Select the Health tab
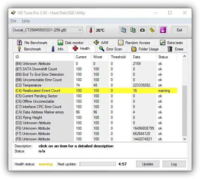Image resolution: width=200 pixels, height=179 pixels. [81, 48]
